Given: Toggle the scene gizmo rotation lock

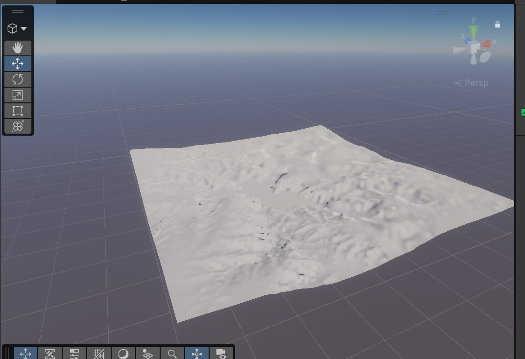Looking at the screenshot, I should pyautogui.click(x=498, y=24).
